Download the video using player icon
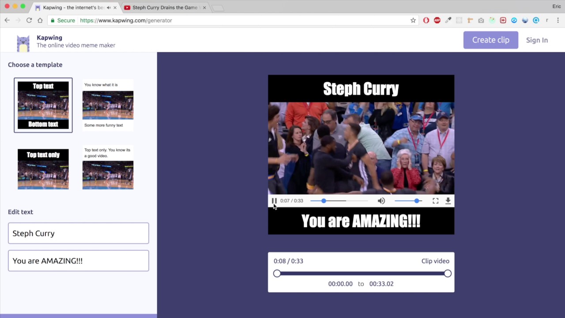 (448, 201)
